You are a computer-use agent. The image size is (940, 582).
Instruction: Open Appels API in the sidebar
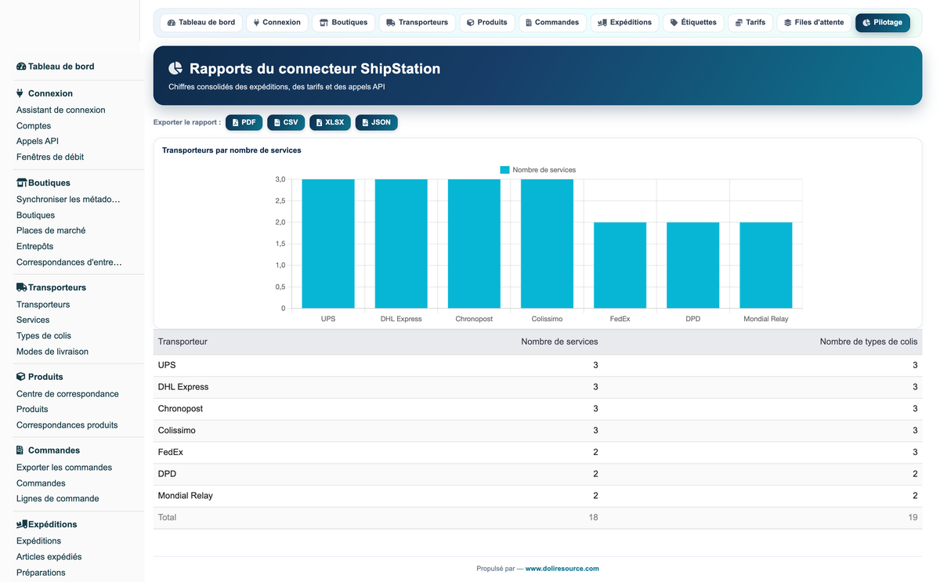coord(38,142)
